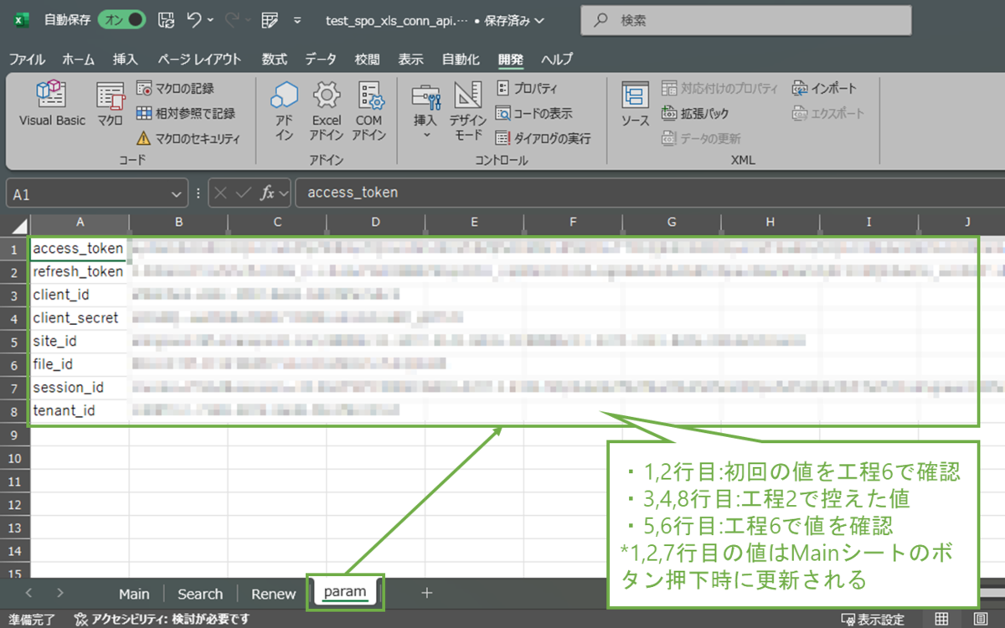Select column A header
Viewport: 1005px width, 628px height.
click(x=80, y=222)
